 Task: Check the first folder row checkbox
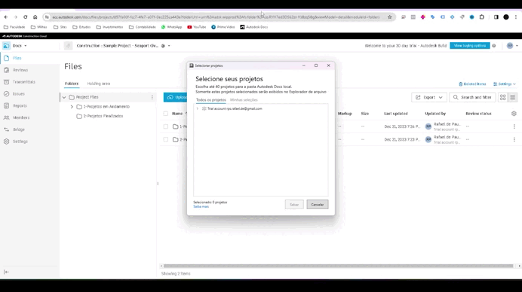[x=166, y=126]
